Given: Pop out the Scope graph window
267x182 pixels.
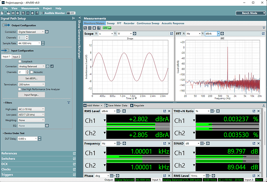Looking at the screenshot, I should pyautogui.click(x=171, y=34).
